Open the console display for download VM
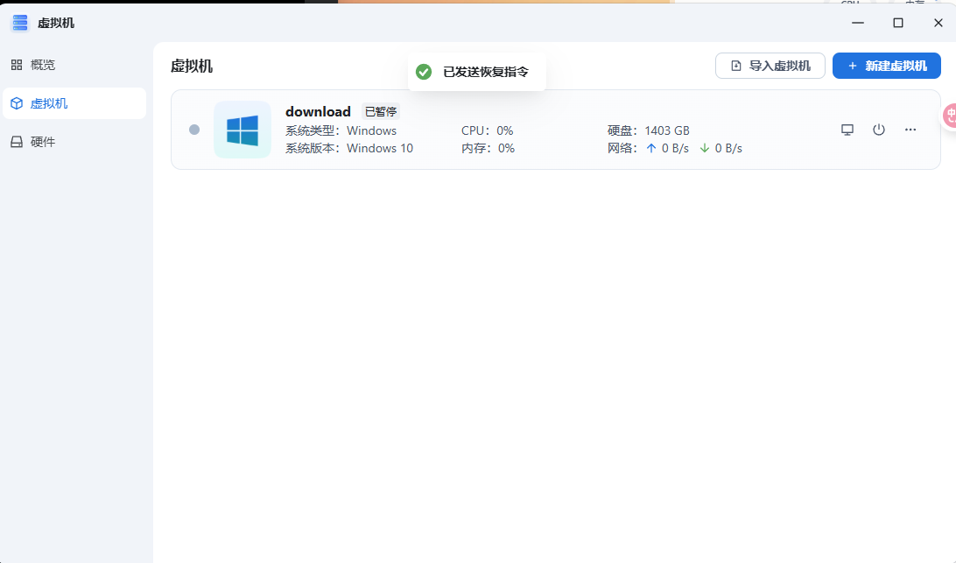The width and height of the screenshot is (956, 563). pos(847,130)
